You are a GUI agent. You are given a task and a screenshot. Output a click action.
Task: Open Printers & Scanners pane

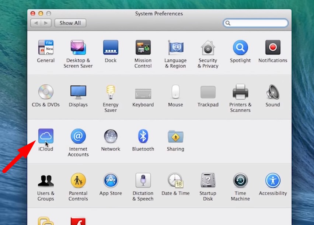(x=240, y=92)
